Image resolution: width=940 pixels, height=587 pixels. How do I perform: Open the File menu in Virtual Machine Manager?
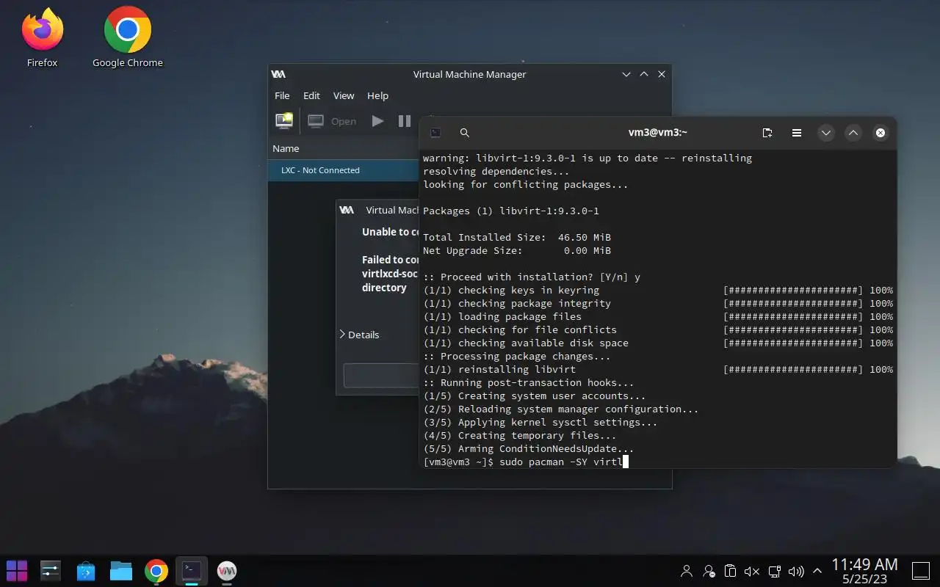point(282,95)
